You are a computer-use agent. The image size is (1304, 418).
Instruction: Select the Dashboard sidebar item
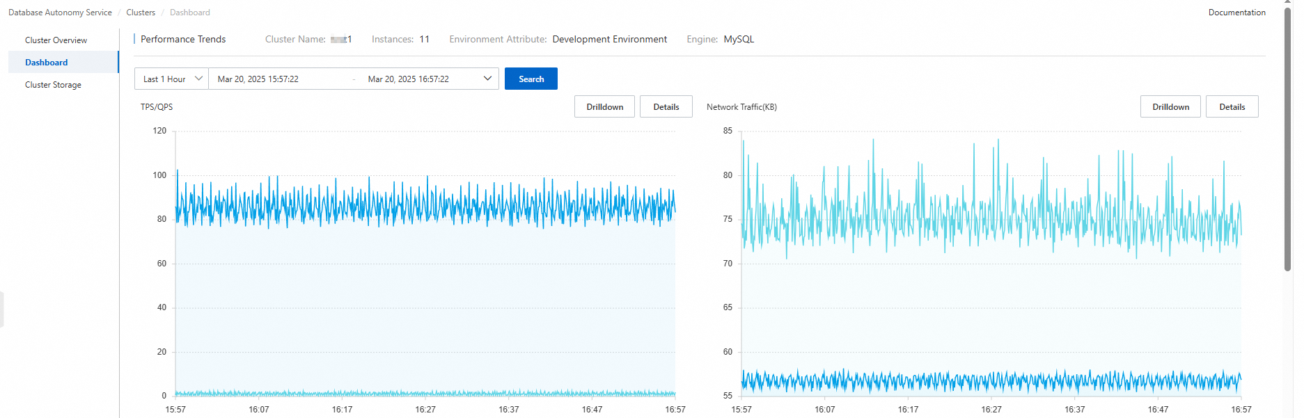pyautogui.click(x=47, y=63)
